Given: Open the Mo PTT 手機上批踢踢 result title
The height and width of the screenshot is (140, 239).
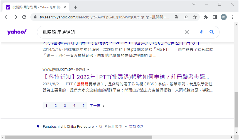Looking at the screenshot, I should pos(127,43).
